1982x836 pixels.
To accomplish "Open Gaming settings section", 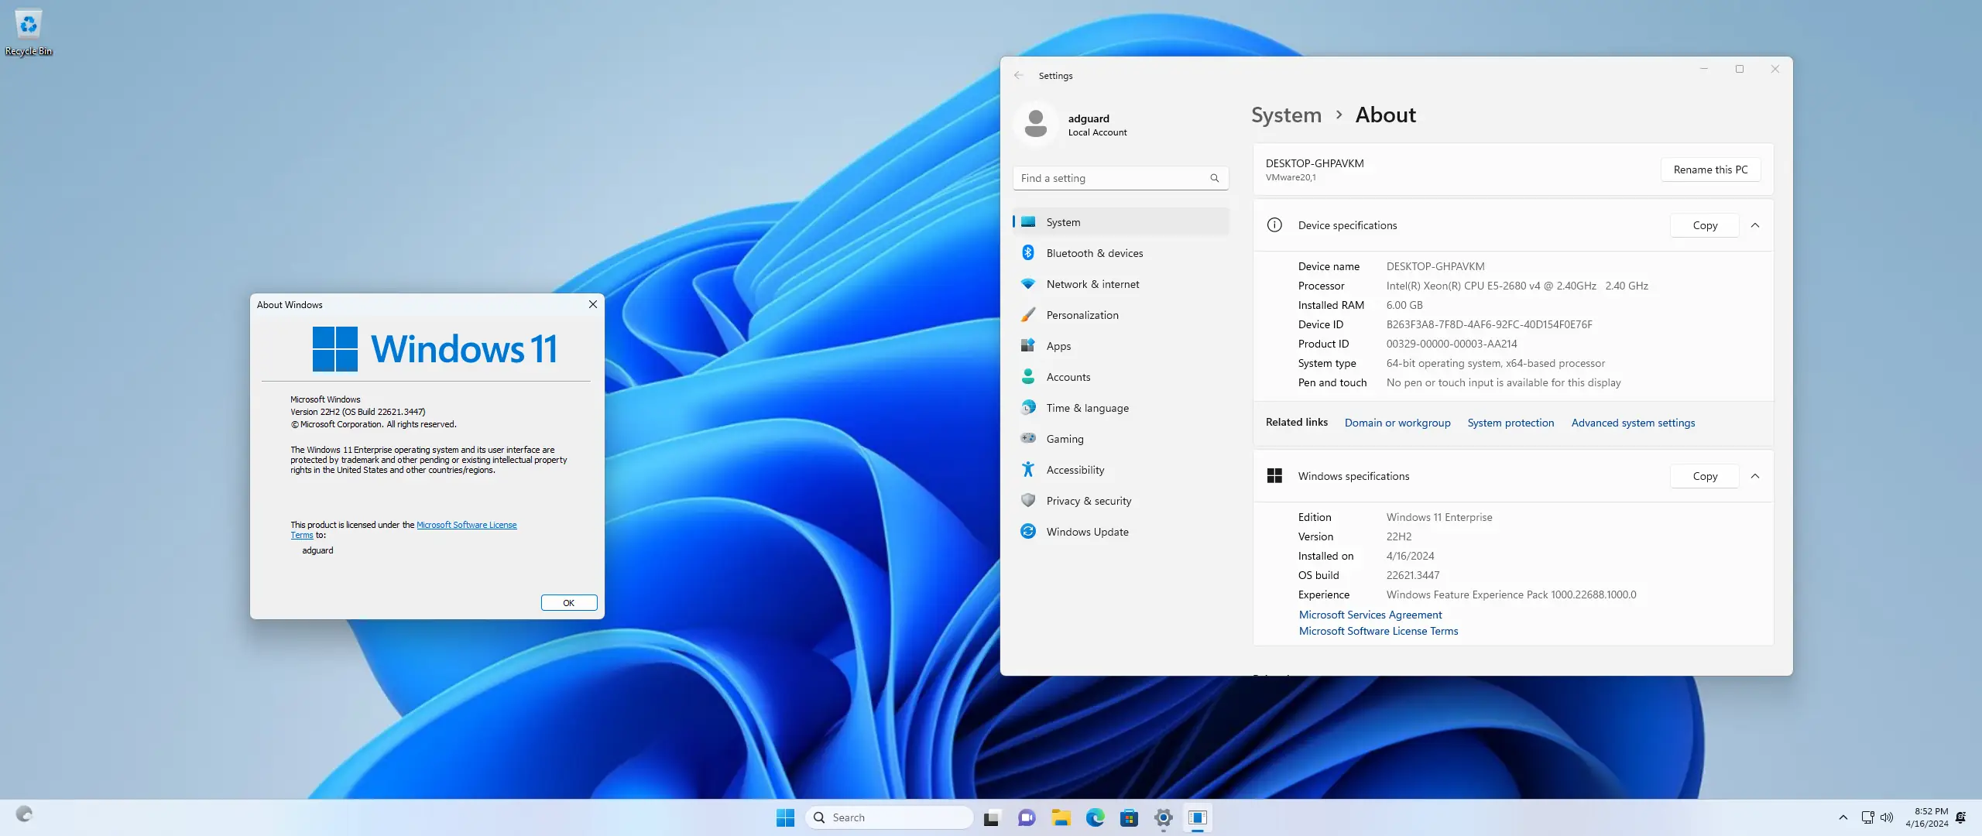I will pos(1065,439).
